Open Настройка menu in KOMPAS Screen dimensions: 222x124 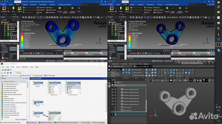(124, 64)
